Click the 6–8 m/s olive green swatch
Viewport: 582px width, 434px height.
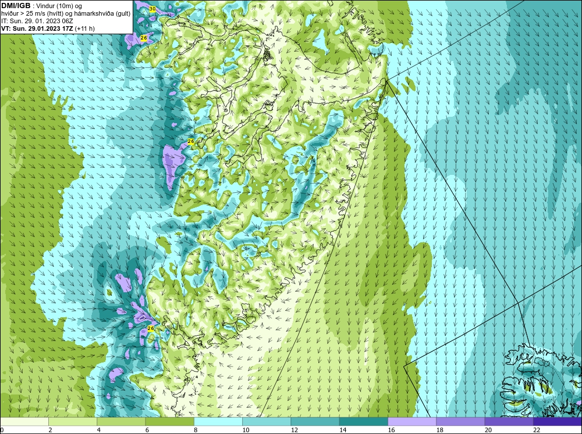[169, 421]
